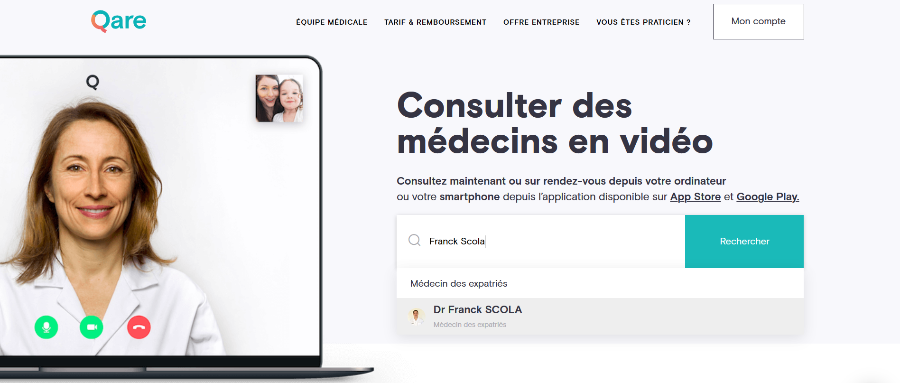Click the red hang-up phone icon

point(139,327)
